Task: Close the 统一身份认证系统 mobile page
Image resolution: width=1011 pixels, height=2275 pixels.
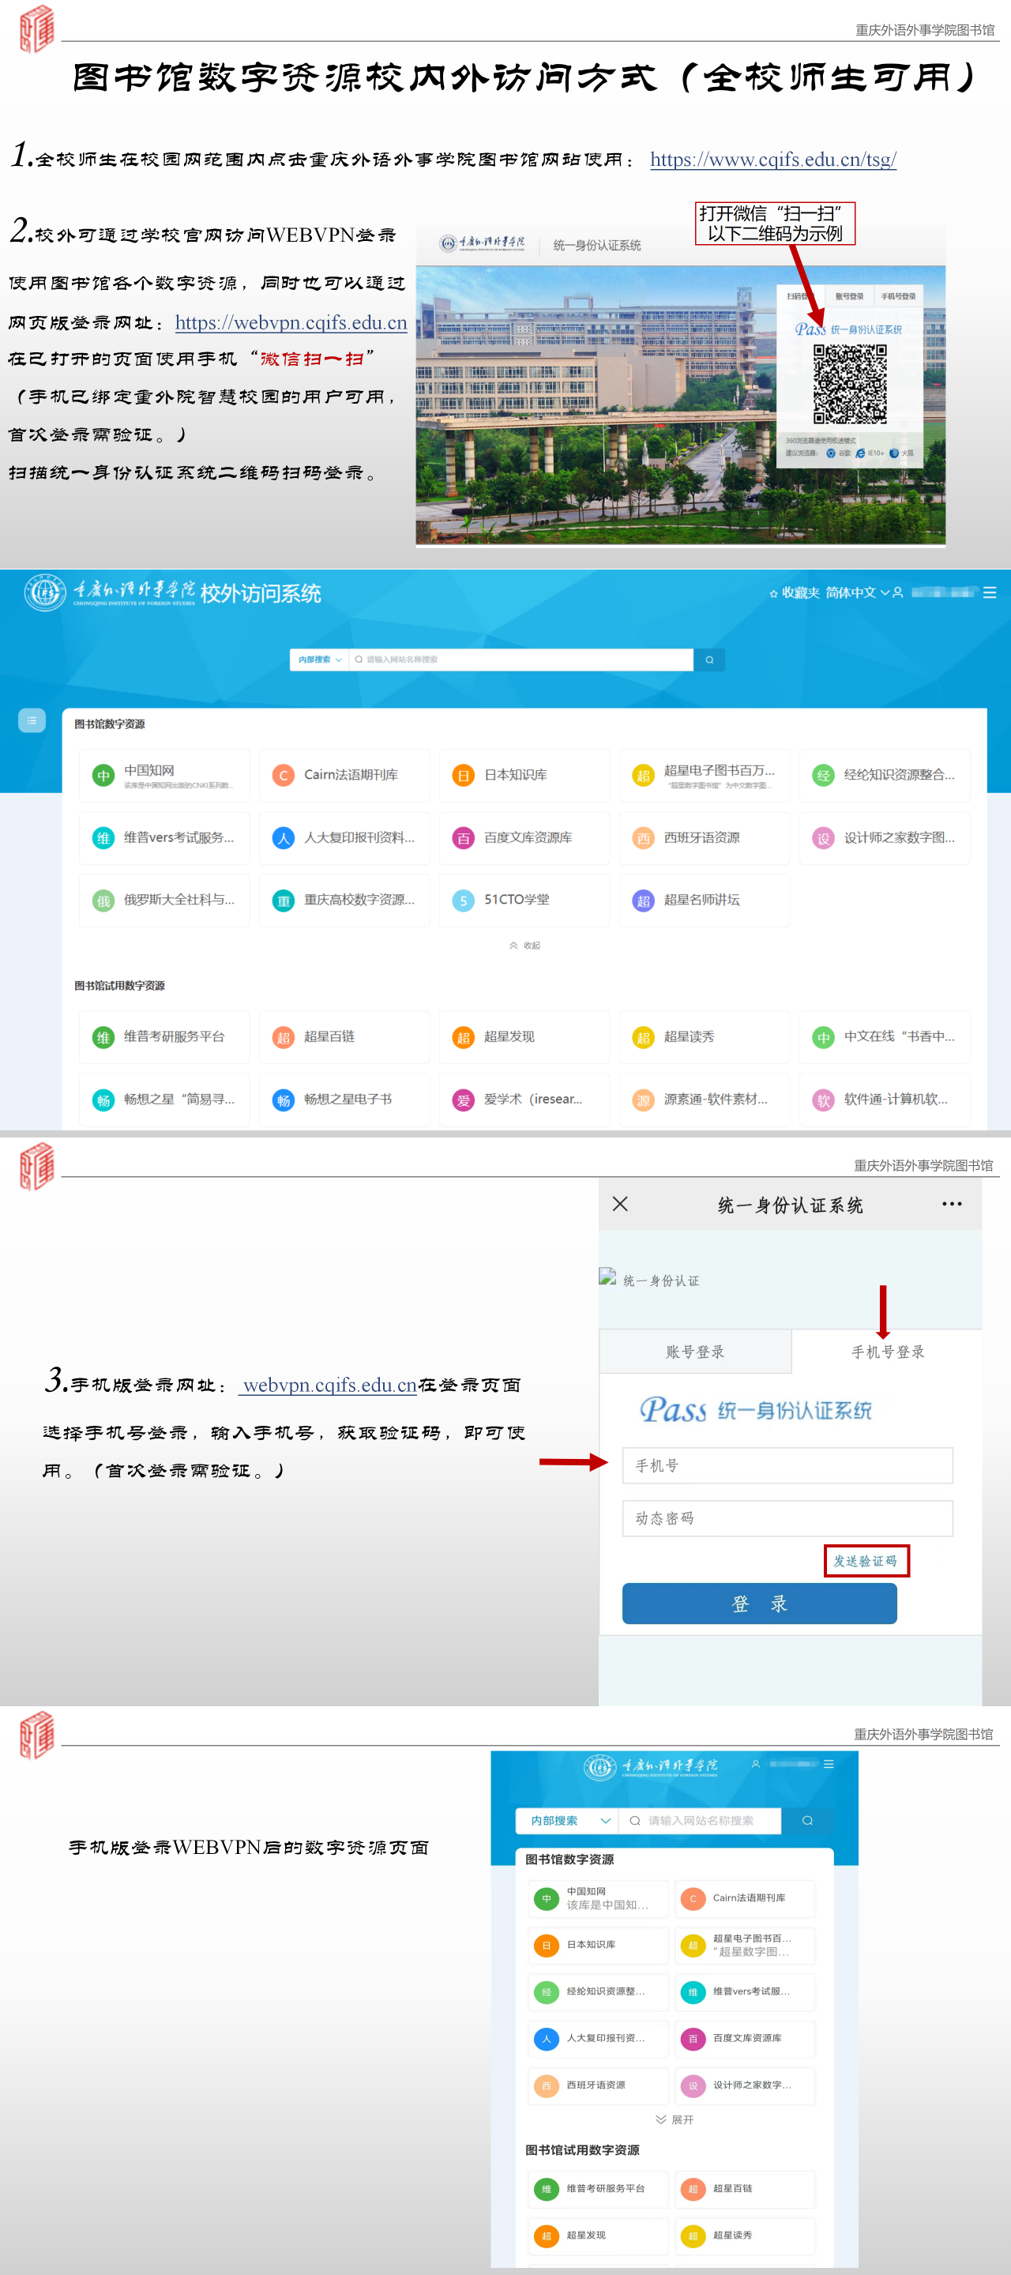Action: 620,1205
